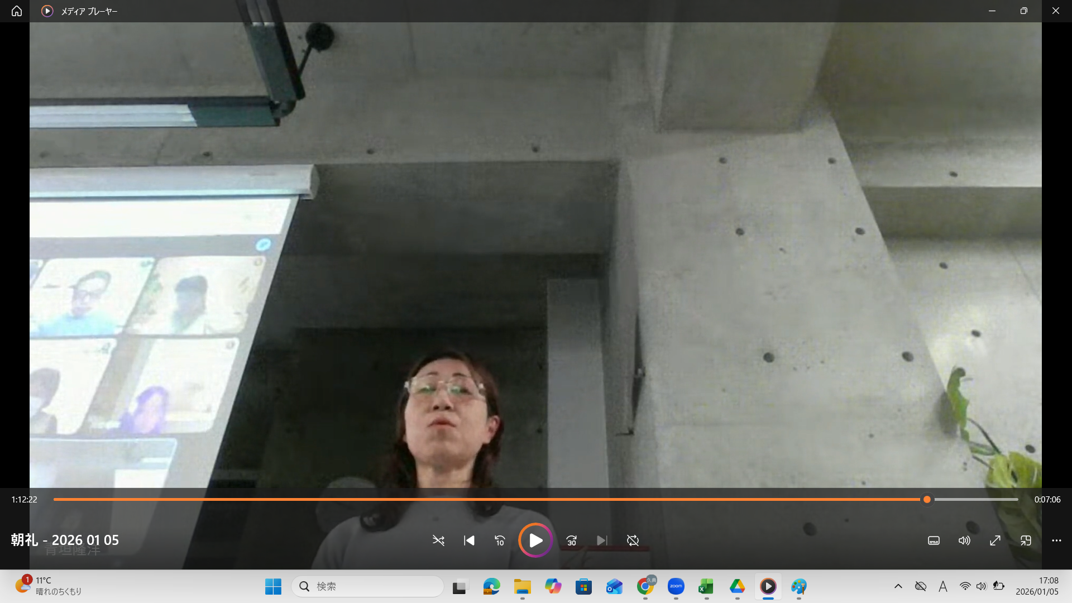Open the subtitles and captions menu
Image resolution: width=1072 pixels, height=603 pixels.
coord(934,540)
